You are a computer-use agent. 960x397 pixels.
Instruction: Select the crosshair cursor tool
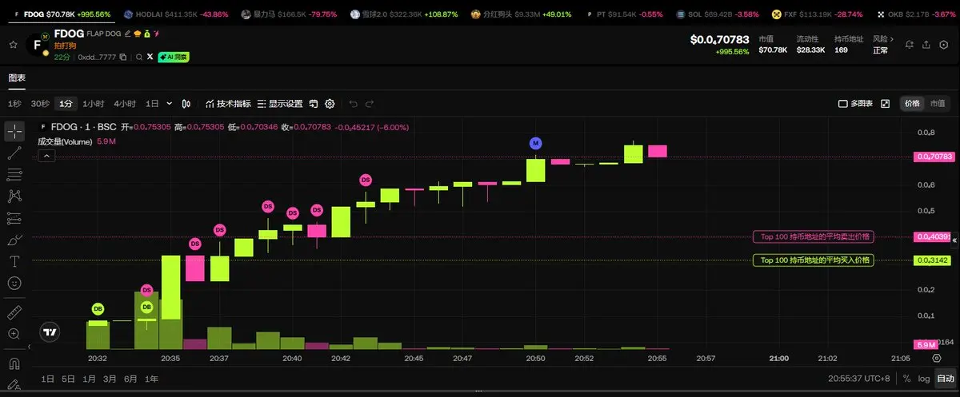[14, 132]
